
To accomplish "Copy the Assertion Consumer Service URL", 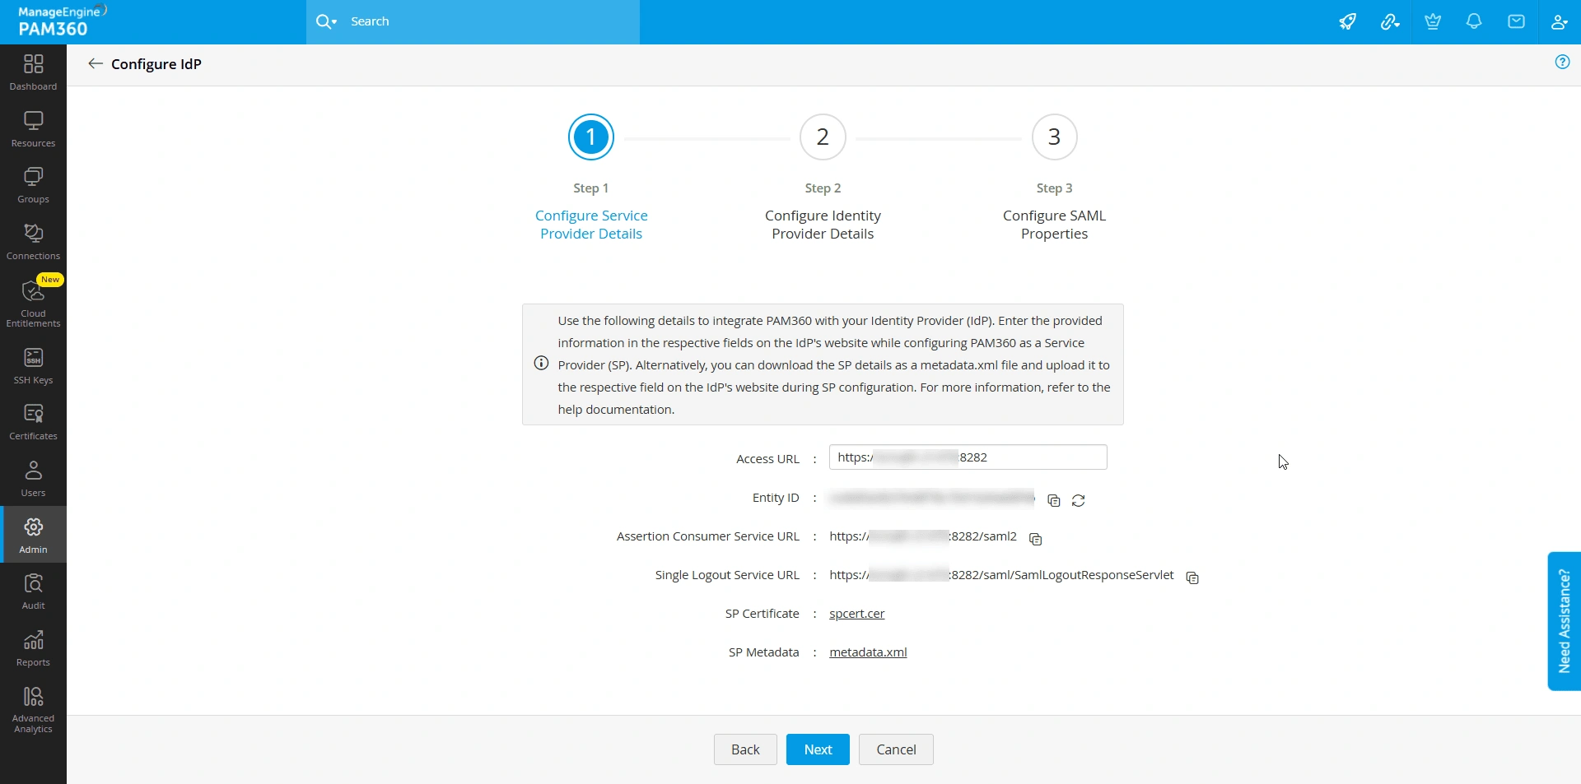I will 1036,539.
